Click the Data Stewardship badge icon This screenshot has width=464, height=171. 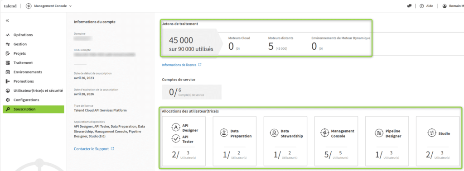[x=274, y=133]
